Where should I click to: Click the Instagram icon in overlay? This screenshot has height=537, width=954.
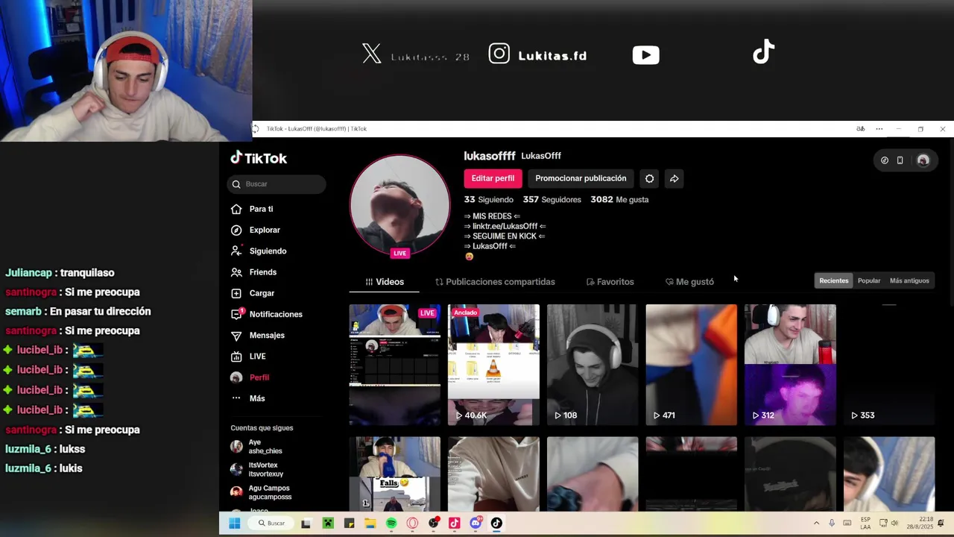coord(499,54)
